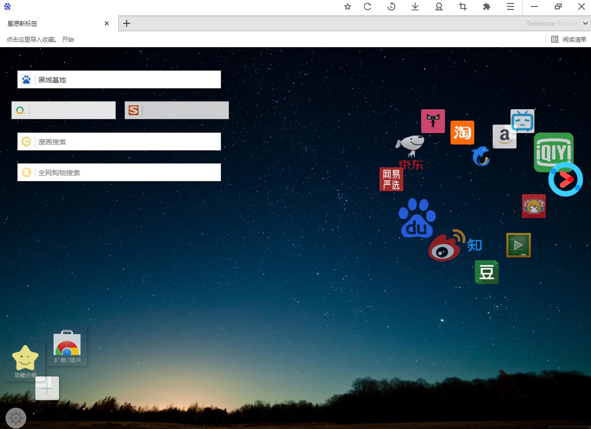Select the screenshot crop tool icon
The width and height of the screenshot is (591, 429).
[463, 6]
